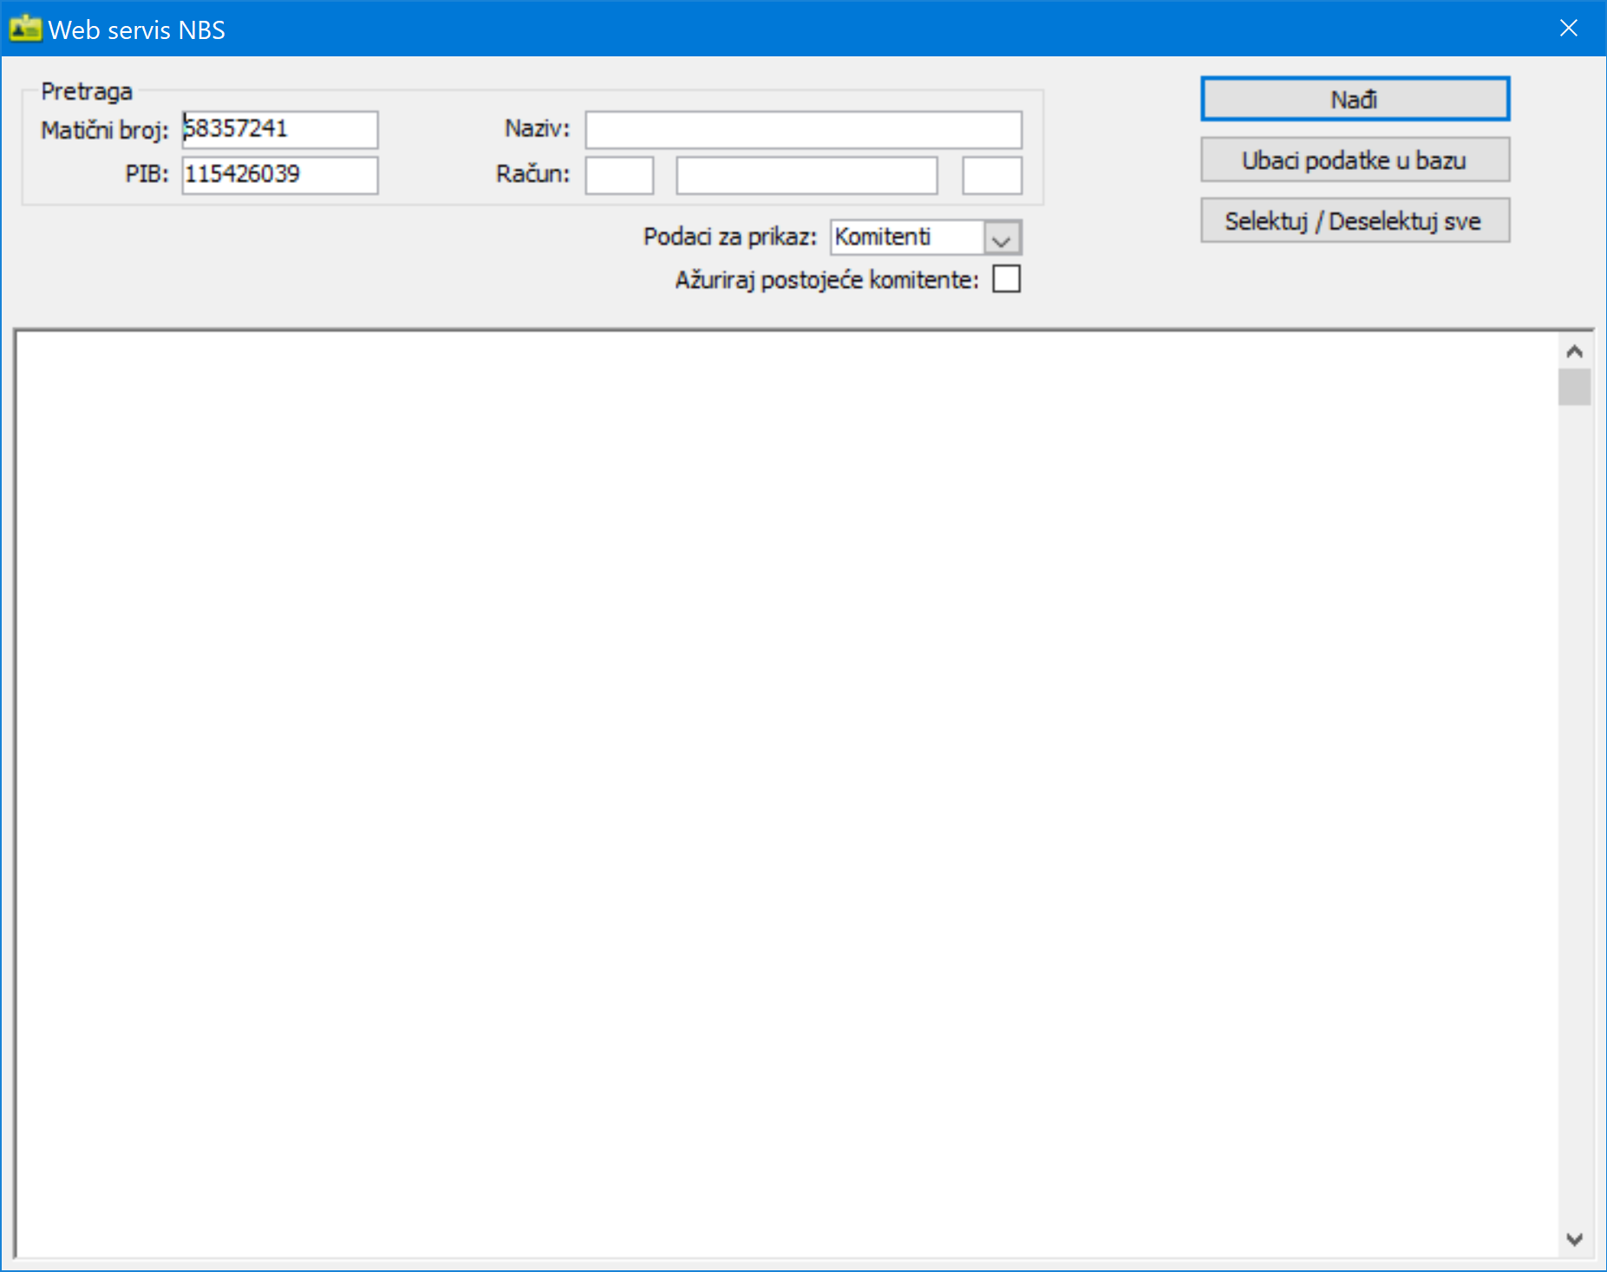The width and height of the screenshot is (1607, 1272).
Task: Click the first short Račun field
Action: pyautogui.click(x=619, y=175)
